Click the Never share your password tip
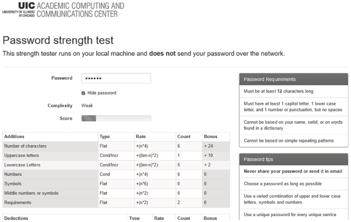351x222 pixels. click(293, 171)
